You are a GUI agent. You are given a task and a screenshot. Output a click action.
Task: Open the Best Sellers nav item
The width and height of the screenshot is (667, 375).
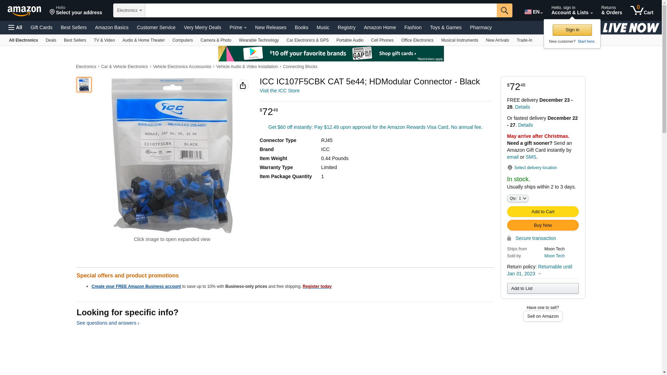[x=74, y=27]
